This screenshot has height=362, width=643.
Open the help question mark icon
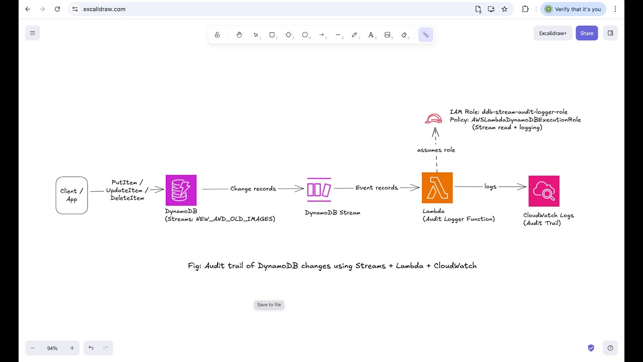[x=610, y=348]
